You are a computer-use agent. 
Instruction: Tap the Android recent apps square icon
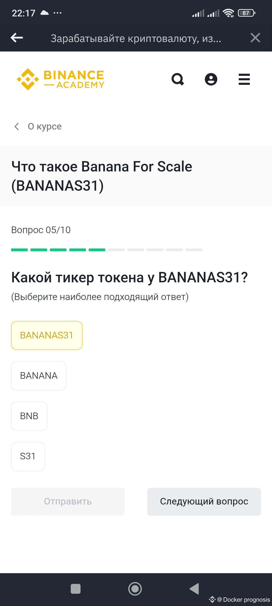[x=76, y=589]
